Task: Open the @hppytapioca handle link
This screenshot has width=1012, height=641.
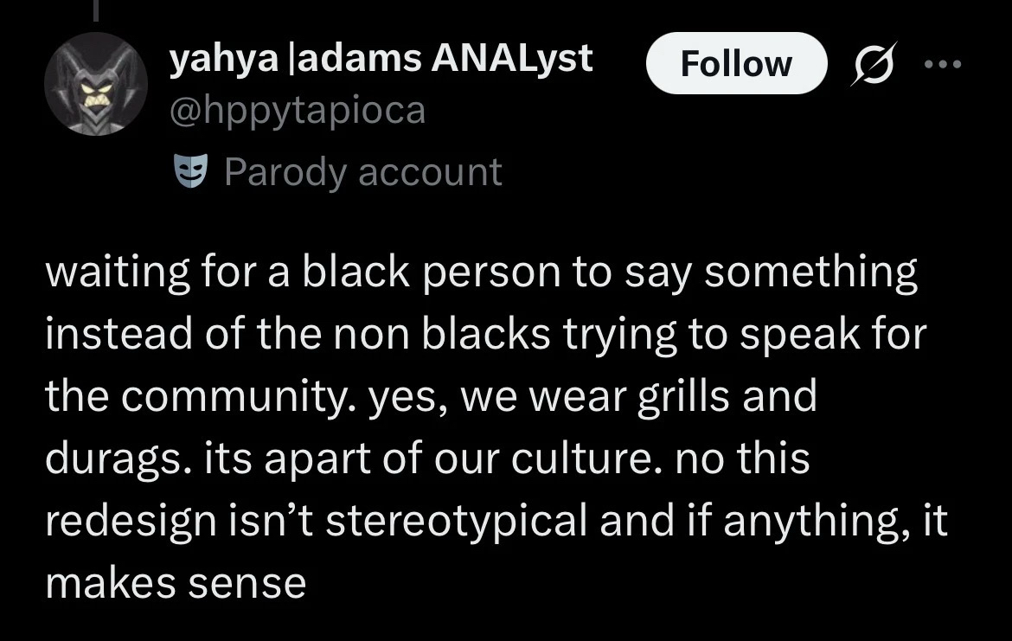Action: pos(298,111)
